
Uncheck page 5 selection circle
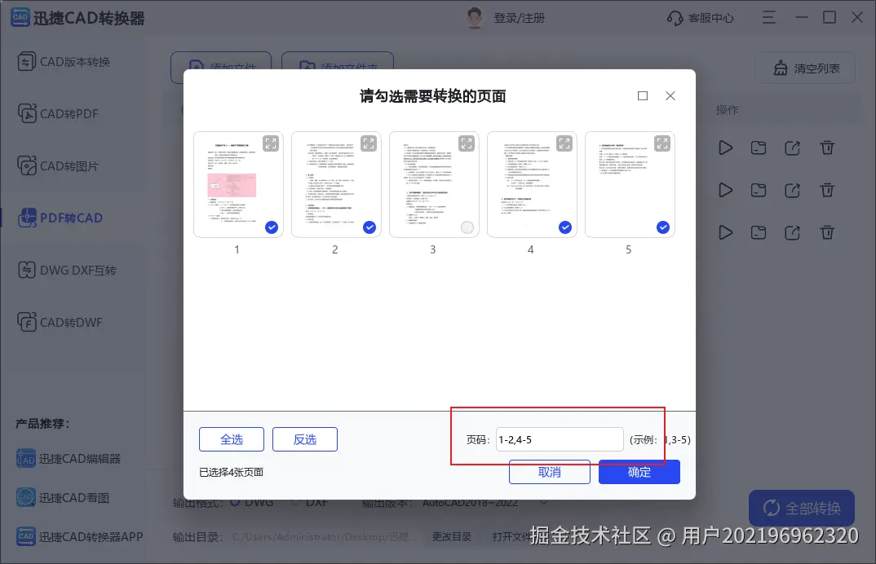tap(662, 227)
